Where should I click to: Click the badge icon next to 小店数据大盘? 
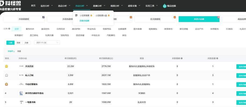(x=109, y=16)
